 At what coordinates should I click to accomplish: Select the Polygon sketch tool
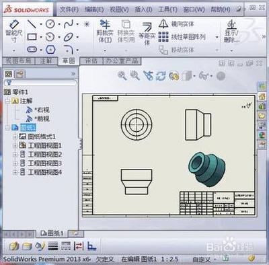click(x=50, y=50)
